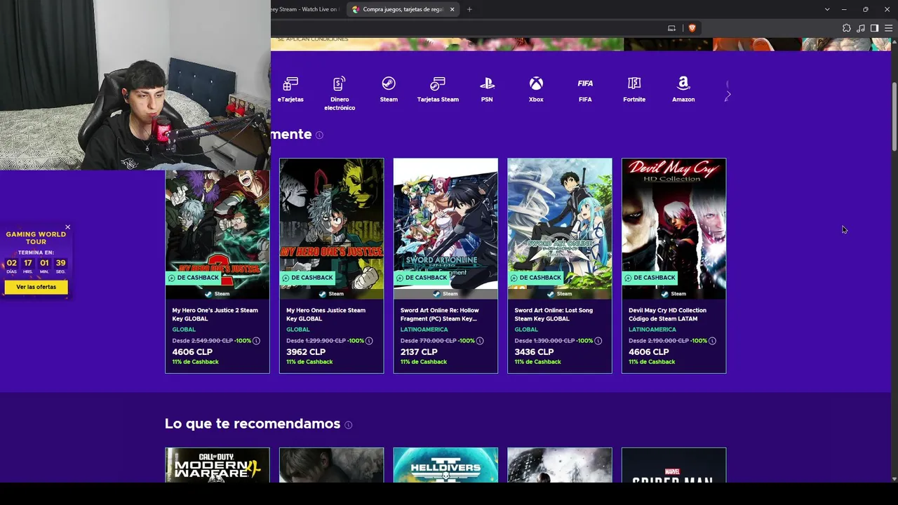Open the browser hamburger main menu
898x505 pixels.
coord(888,28)
